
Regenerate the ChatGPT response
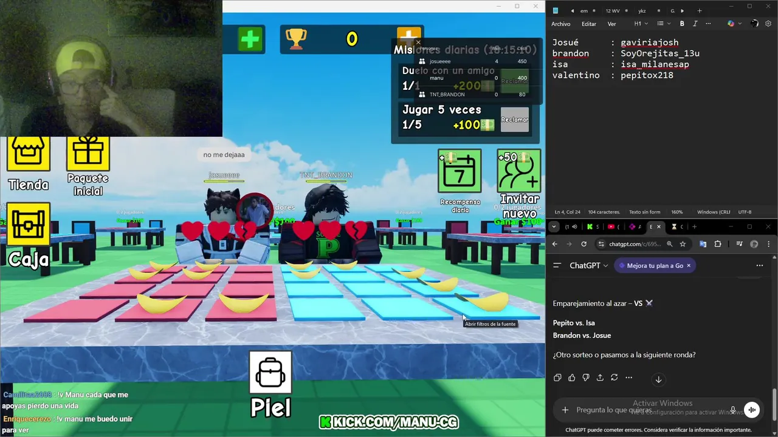(614, 378)
